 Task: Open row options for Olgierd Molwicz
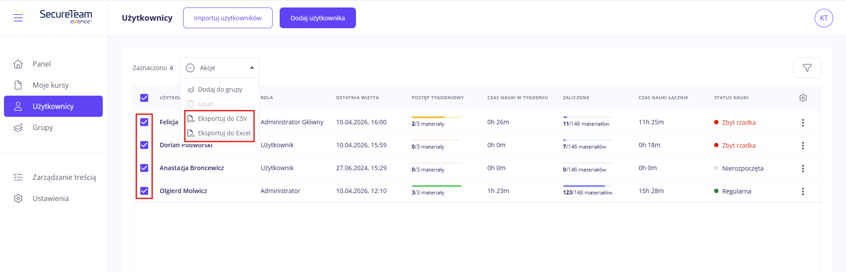point(802,191)
